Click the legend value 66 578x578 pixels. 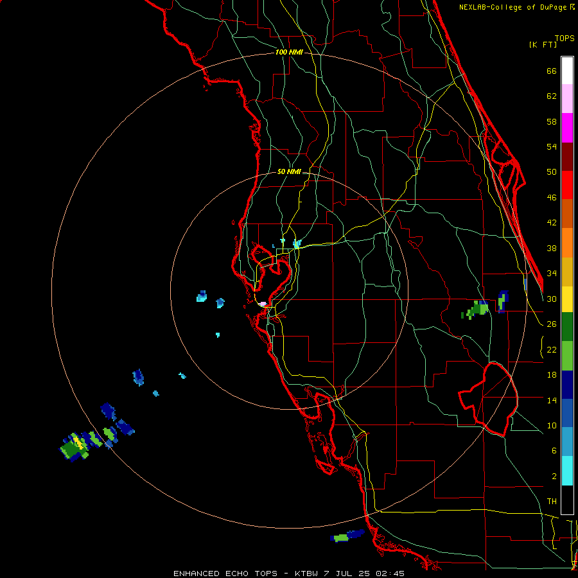[x=552, y=71]
